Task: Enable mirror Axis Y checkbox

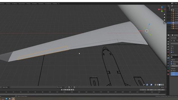Action: click(172, 50)
